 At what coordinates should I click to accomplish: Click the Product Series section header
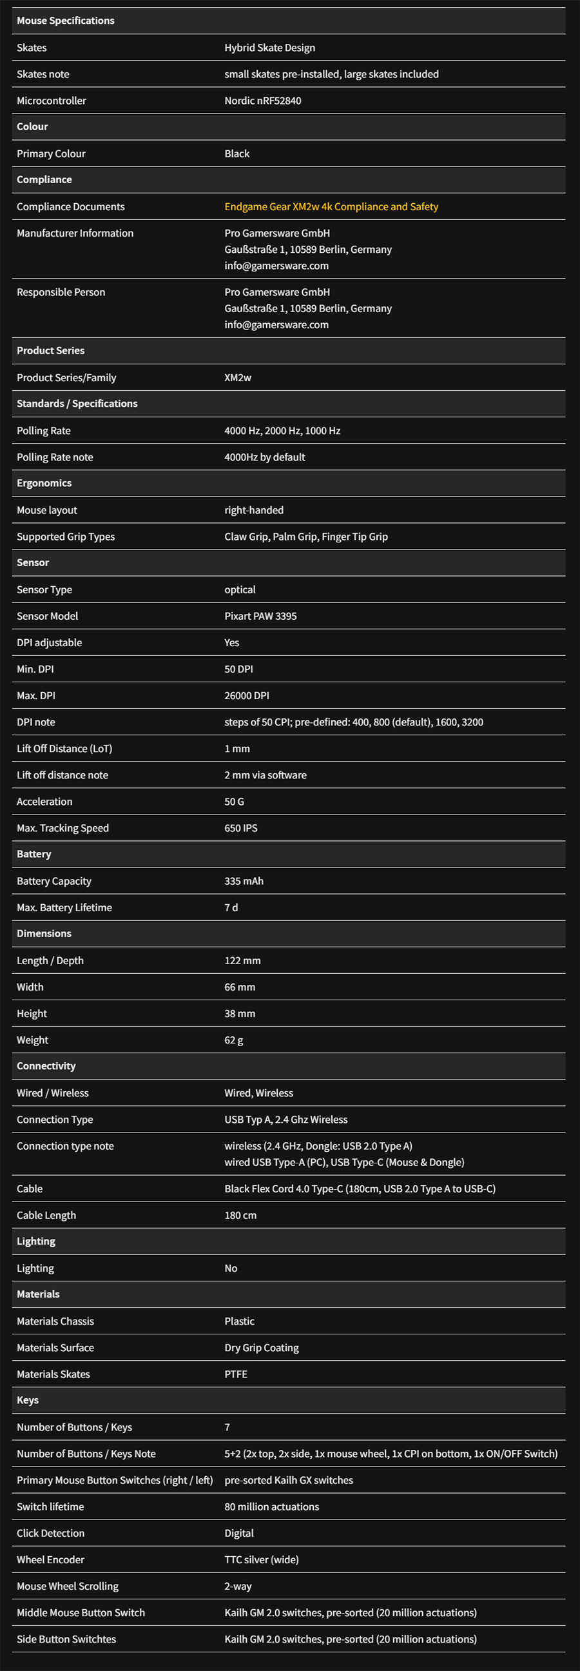(50, 350)
